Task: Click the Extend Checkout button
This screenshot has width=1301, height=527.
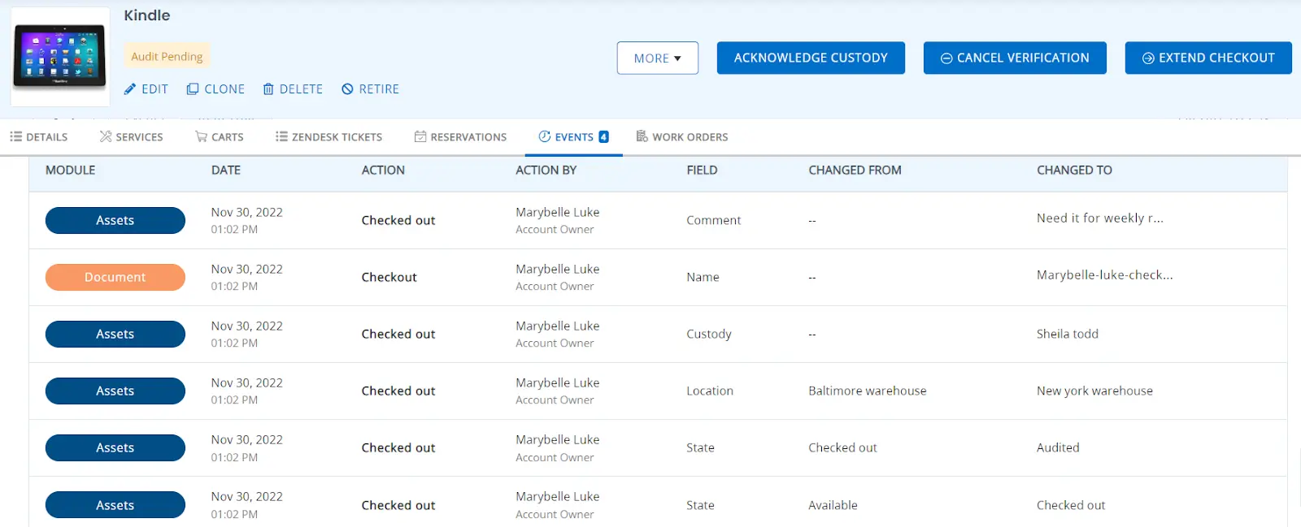Action: pos(1207,58)
